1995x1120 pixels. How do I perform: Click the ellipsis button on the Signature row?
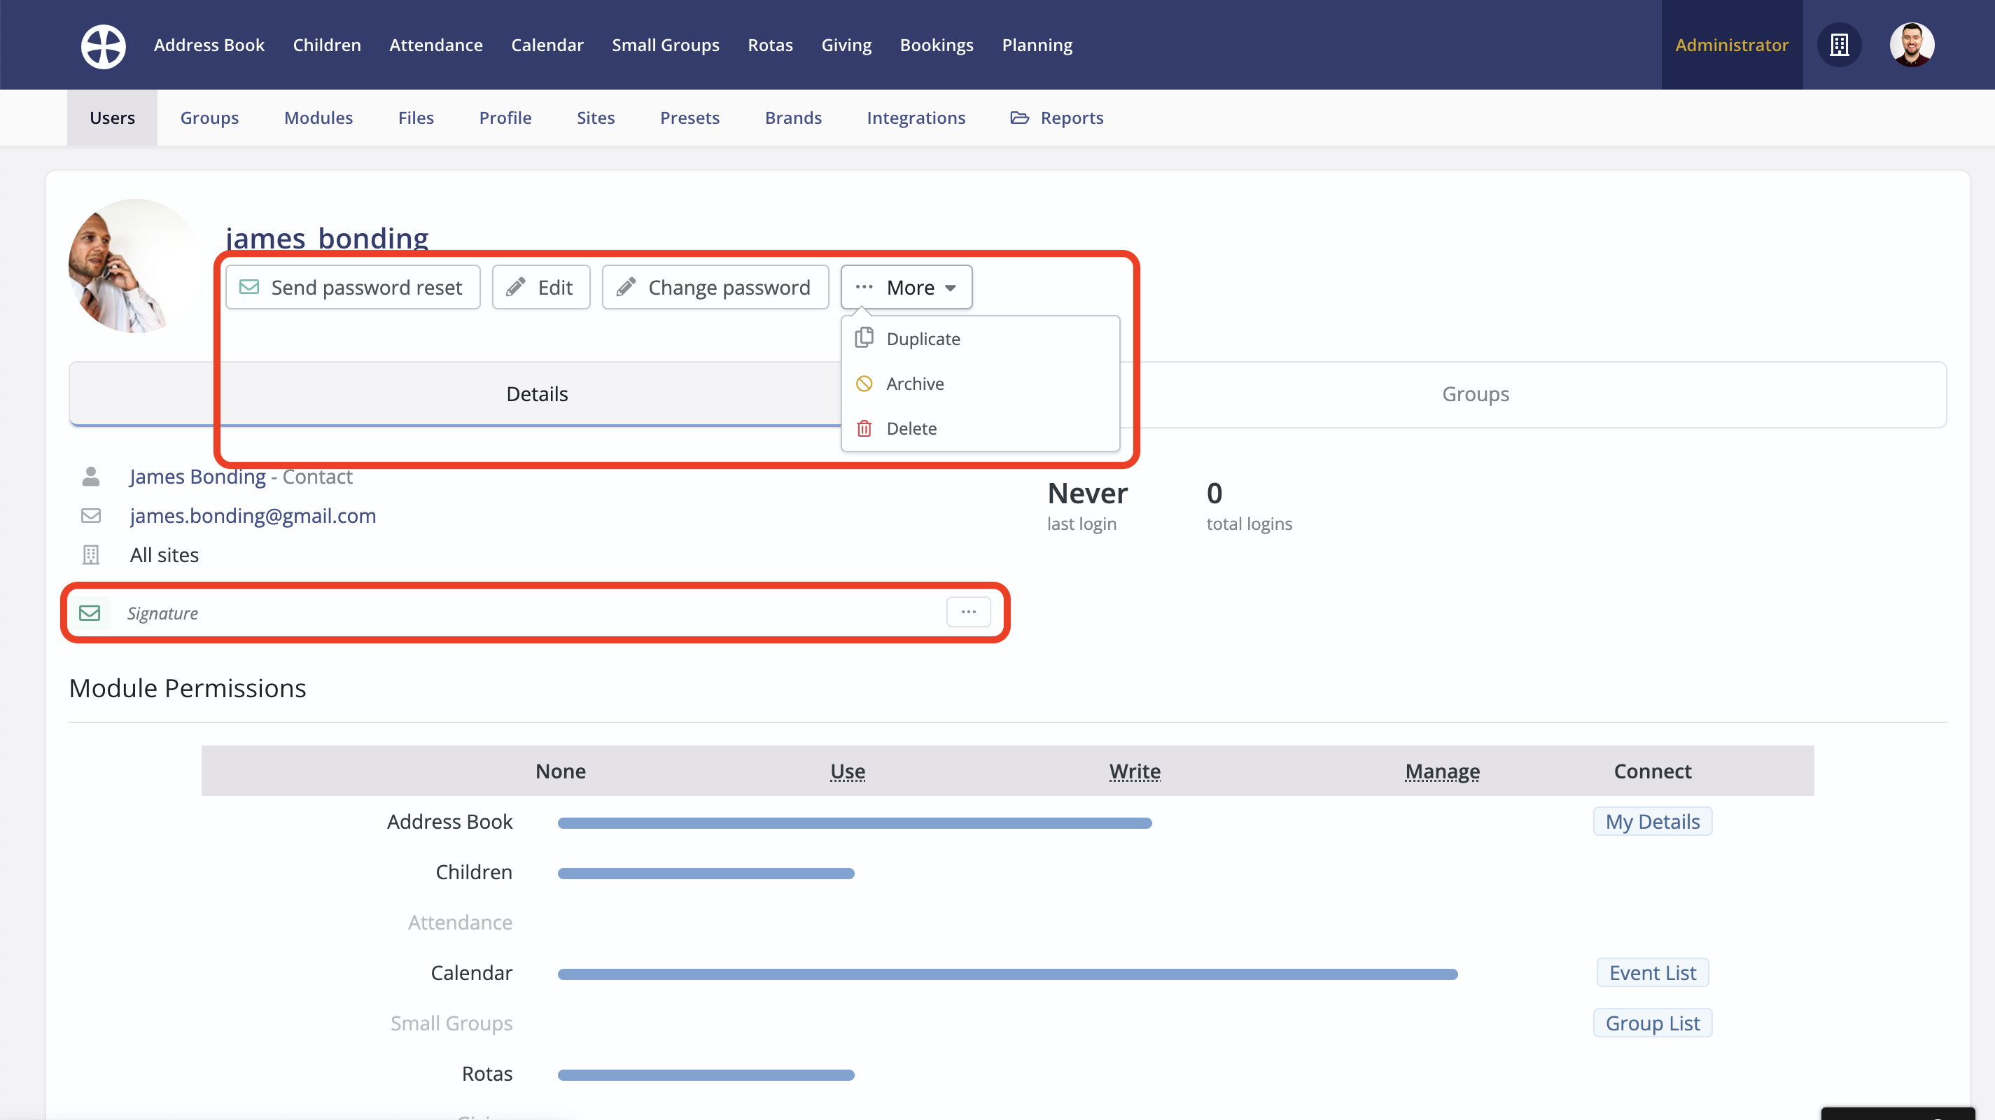pyautogui.click(x=968, y=611)
